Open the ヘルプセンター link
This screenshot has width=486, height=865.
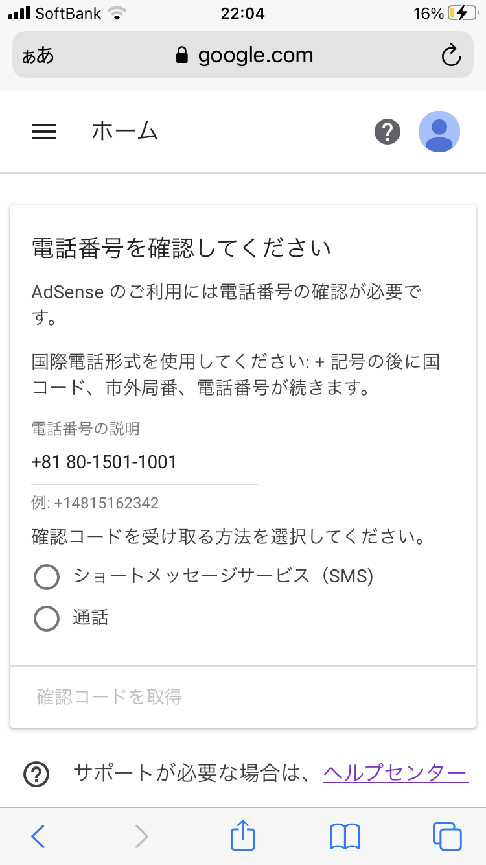395,772
